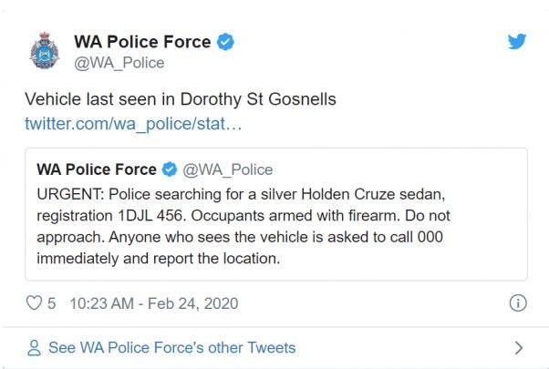Image resolution: width=549 pixels, height=369 pixels.
Task: Click the @WA_Police handle in the quoted tweet
Action: 228,170
